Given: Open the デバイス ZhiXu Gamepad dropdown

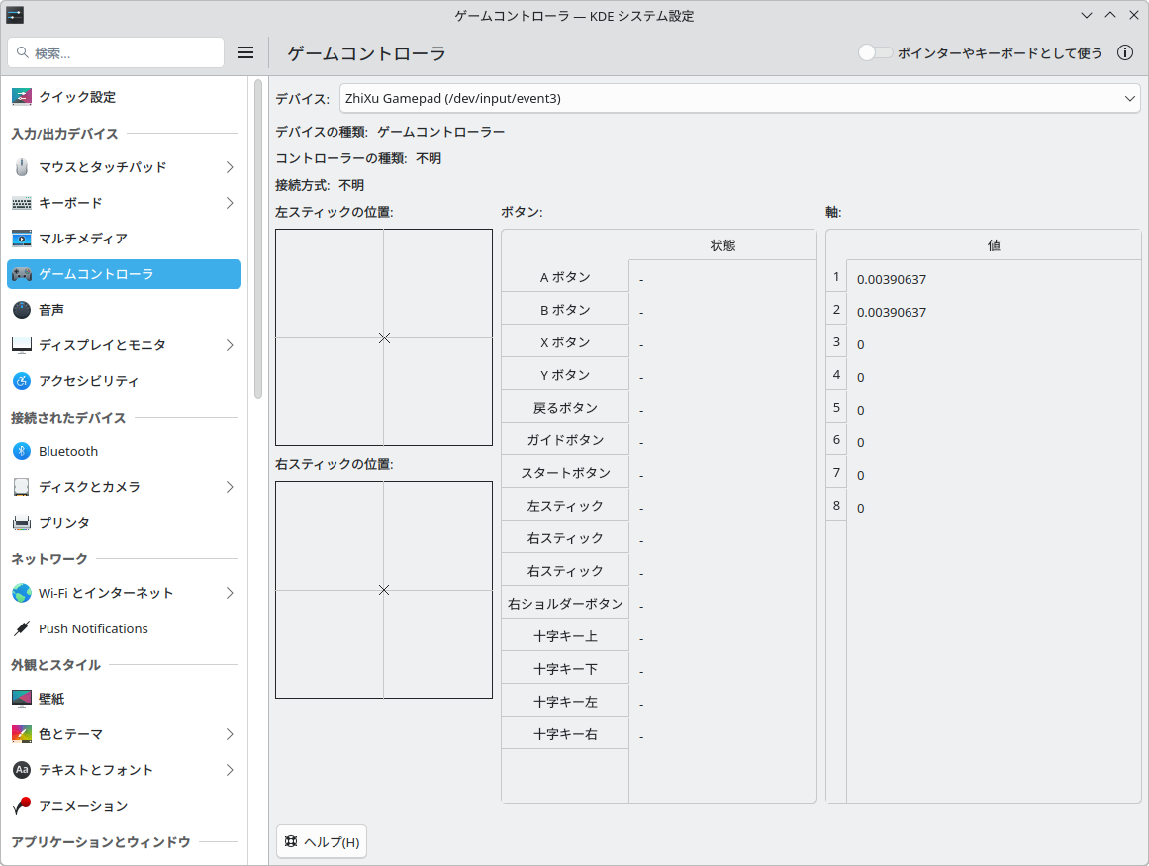Looking at the screenshot, I should (x=739, y=98).
